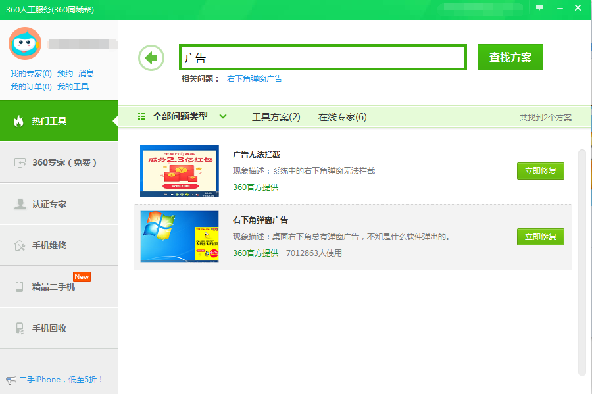Click the green back arrow icon
The image size is (592, 394).
[151, 58]
